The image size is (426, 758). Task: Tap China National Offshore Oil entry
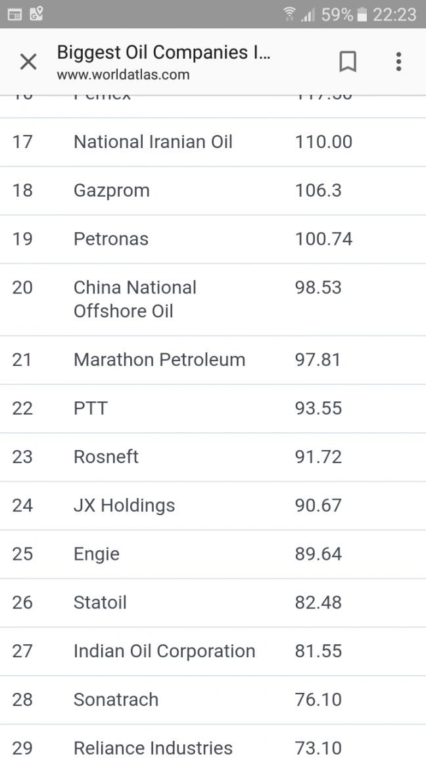[x=135, y=299]
